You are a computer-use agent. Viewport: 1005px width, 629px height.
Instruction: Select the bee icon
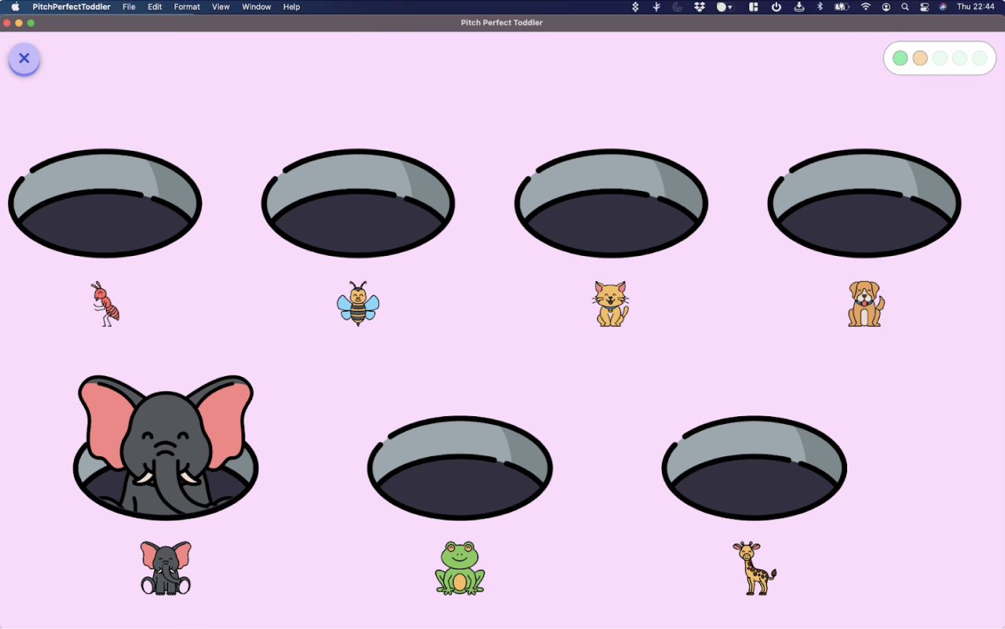(x=358, y=304)
